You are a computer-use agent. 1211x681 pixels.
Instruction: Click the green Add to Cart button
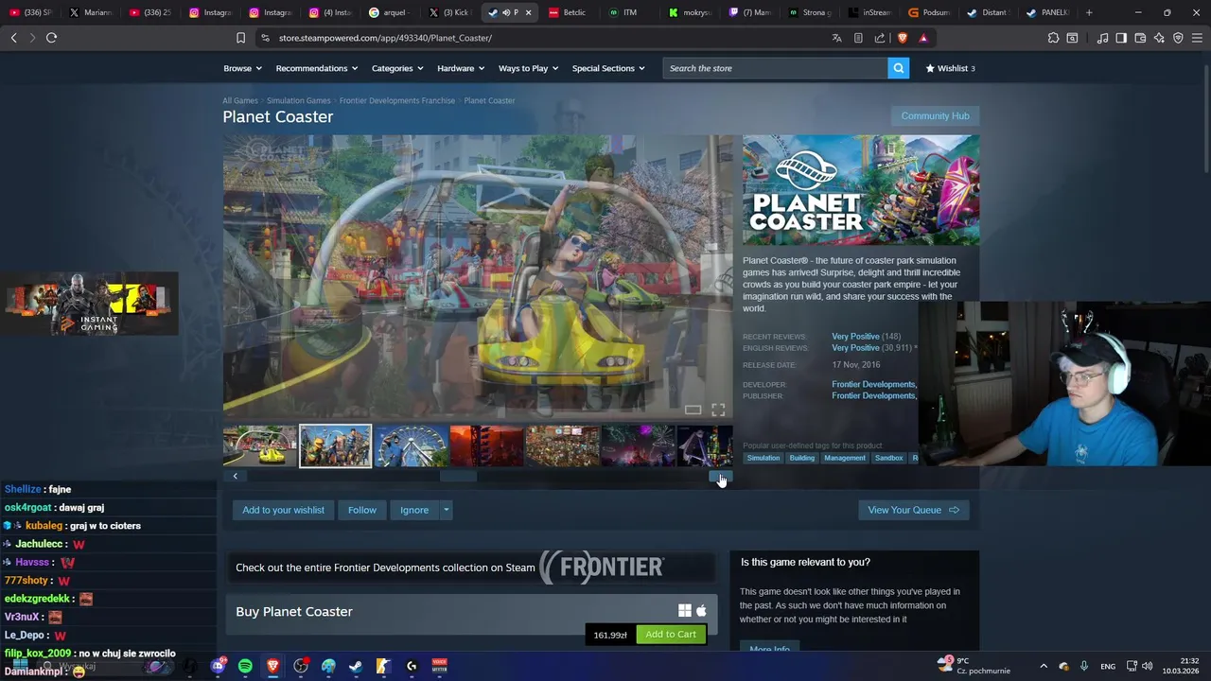pyautogui.click(x=671, y=635)
